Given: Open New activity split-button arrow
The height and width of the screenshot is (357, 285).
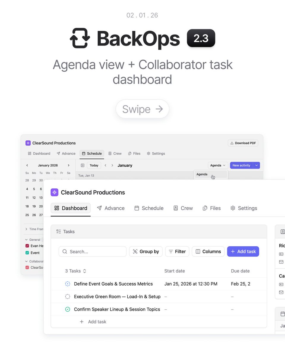Looking at the screenshot, I should 256,165.
